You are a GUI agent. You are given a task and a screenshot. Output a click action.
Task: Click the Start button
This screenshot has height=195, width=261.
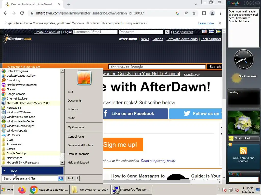7,190
